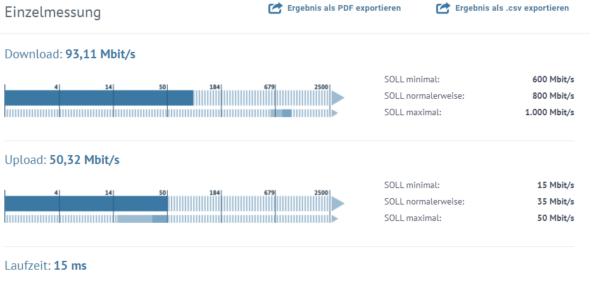Click the Upload bar's large arrow tip
The width and height of the screenshot is (590, 283).
pos(337,203)
